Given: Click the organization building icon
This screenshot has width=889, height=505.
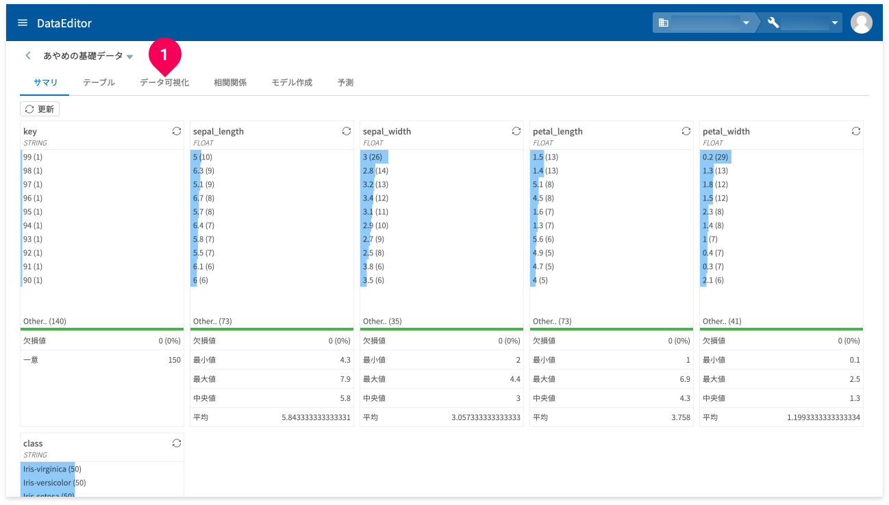Looking at the screenshot, I should point(663,23).
